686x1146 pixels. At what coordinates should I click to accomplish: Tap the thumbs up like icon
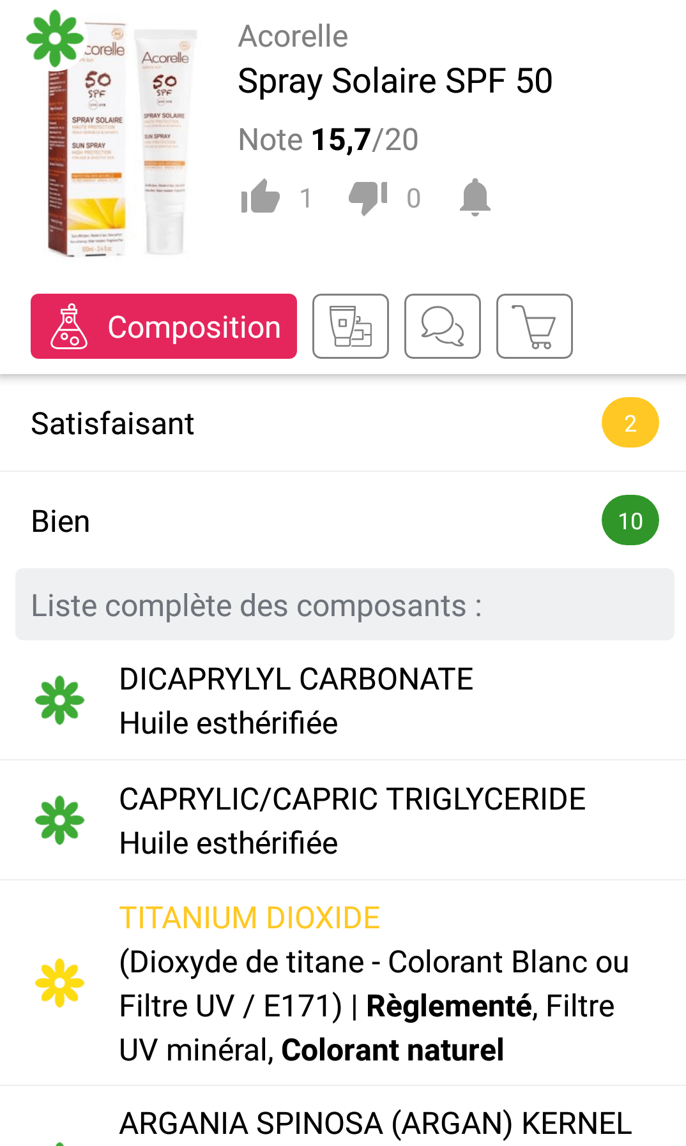[261, 197]
